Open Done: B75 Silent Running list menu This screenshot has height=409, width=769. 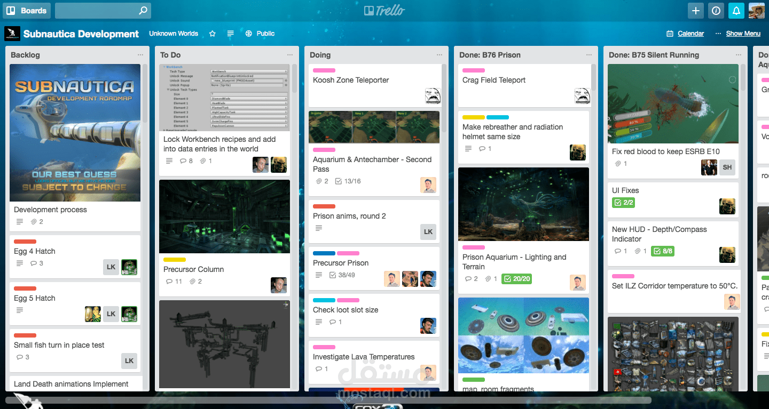click(x=739, y=55)
